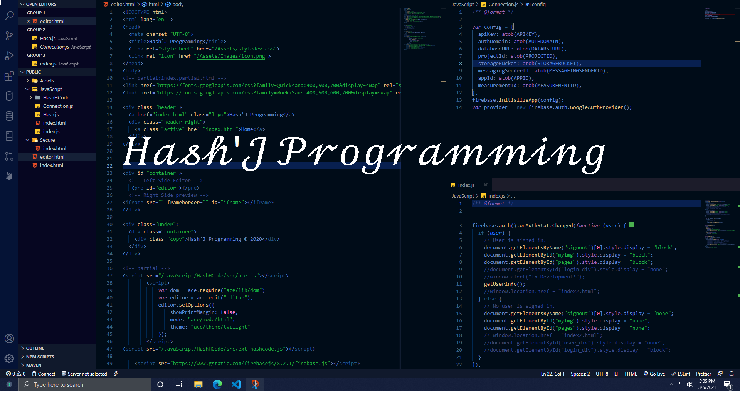Open the Source Control view

pyautogui.click(x=9, y=36)
